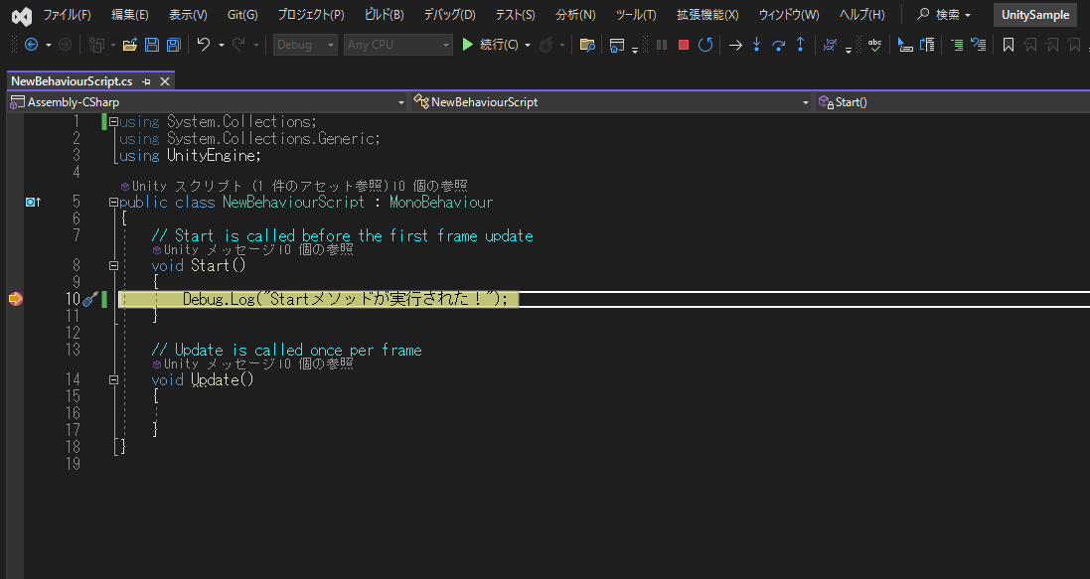Step out with the up arrow
Viewport: 1090px width, 579px height.
pos(800,45)
